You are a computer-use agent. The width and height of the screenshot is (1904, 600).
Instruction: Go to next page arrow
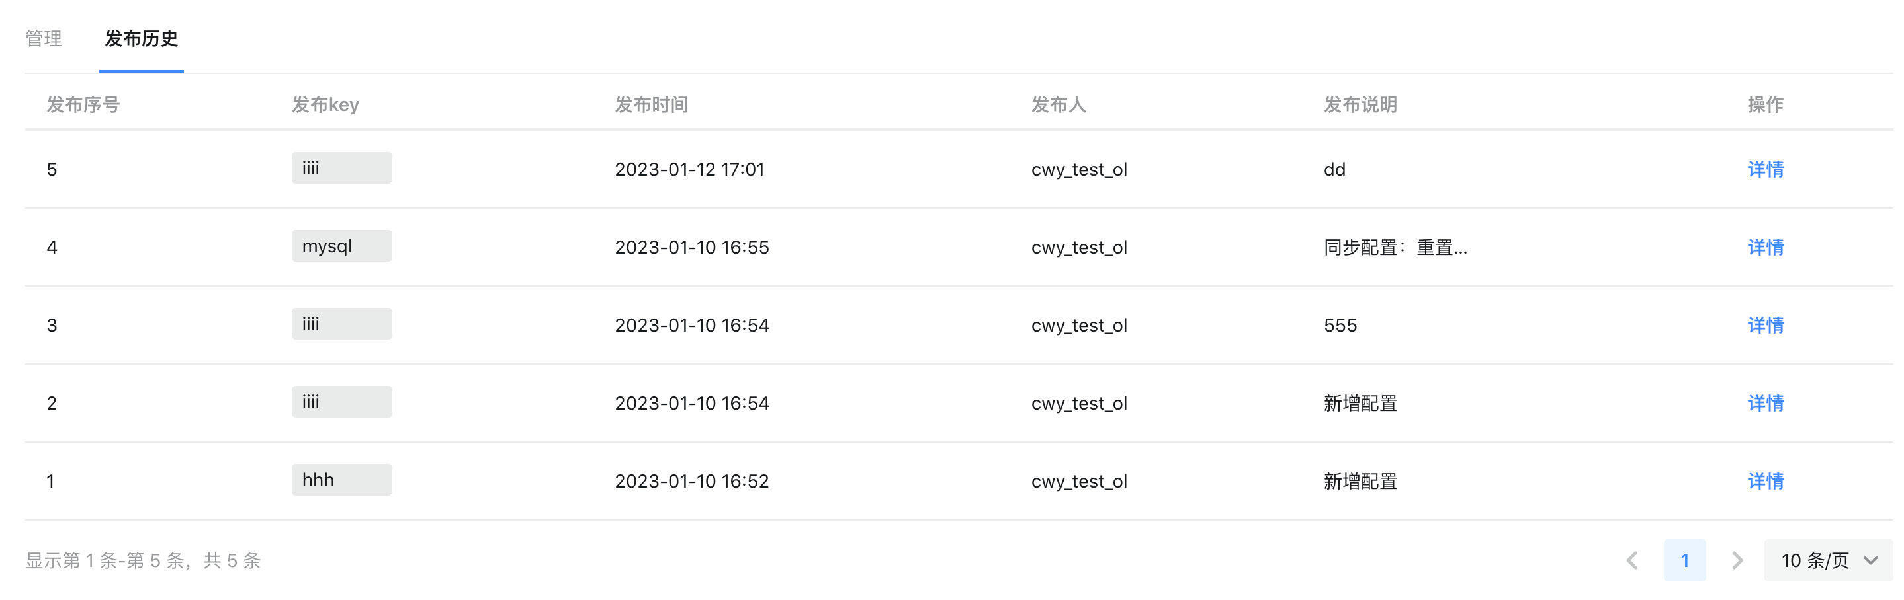[x=1737, y=560]
